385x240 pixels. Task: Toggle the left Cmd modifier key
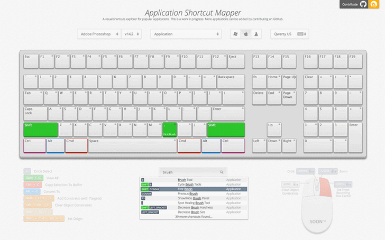click(x=76, y=145)
